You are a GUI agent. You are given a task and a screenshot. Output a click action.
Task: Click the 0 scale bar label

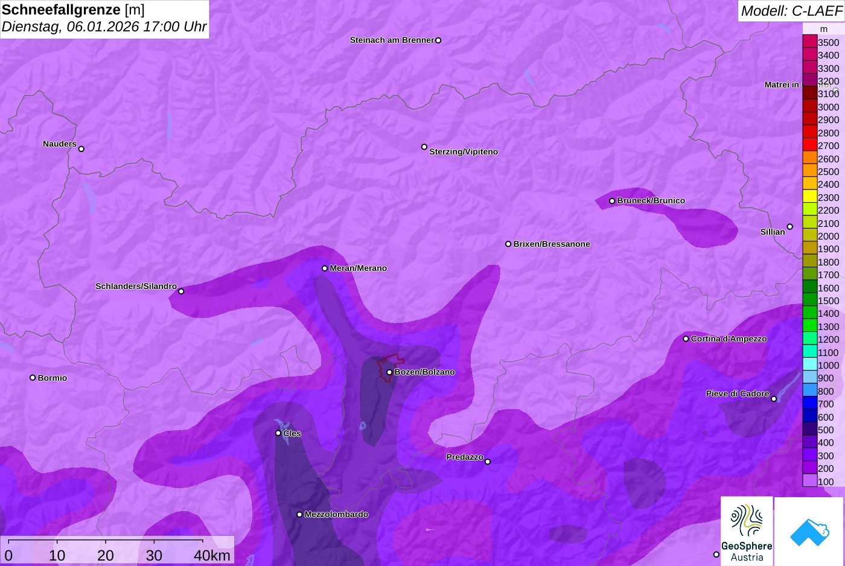pyautogui.click(x=8, y=555)
